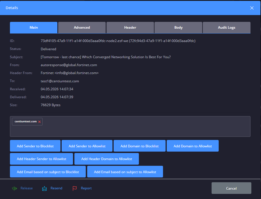Click the Resend envelope icon
The image size is (261, 199).
click(x=44, y=188)
